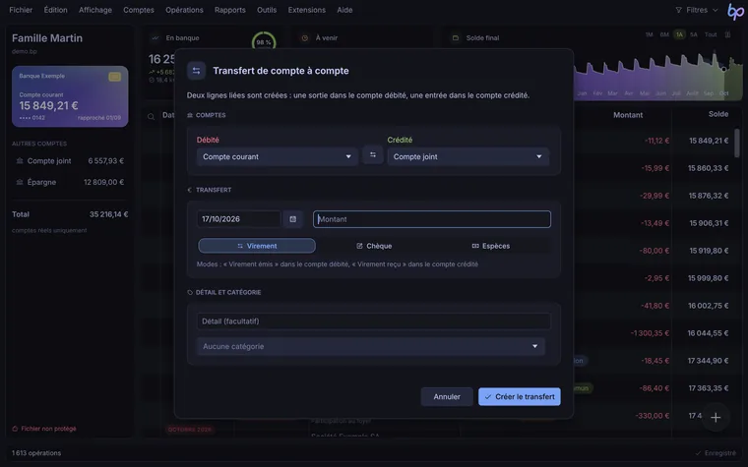Click the À venir clock icon
The width and height of the screenshot is (748, 467).
point(305,38)
